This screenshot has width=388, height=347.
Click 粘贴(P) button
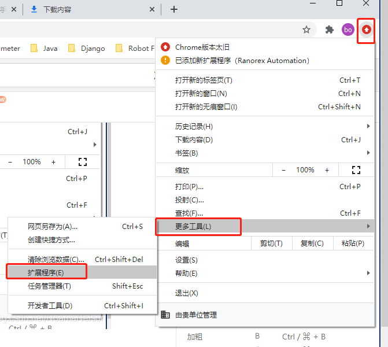point(353,243)
